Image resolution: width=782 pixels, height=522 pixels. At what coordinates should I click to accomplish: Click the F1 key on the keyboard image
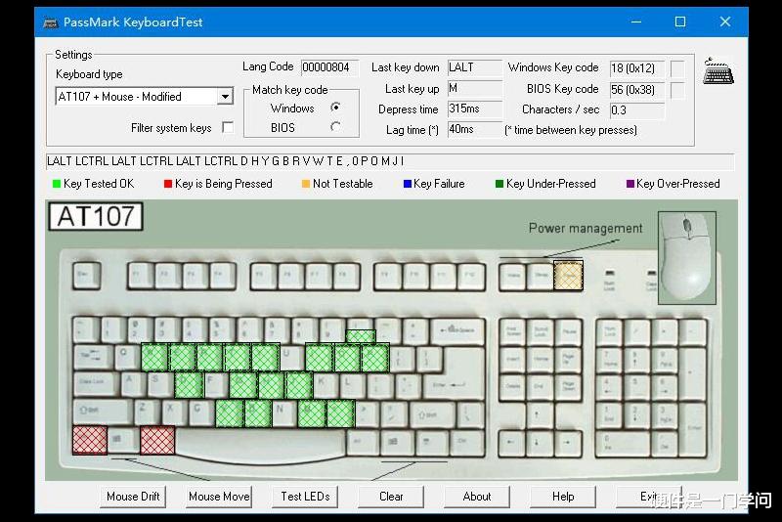coord(141,276)
